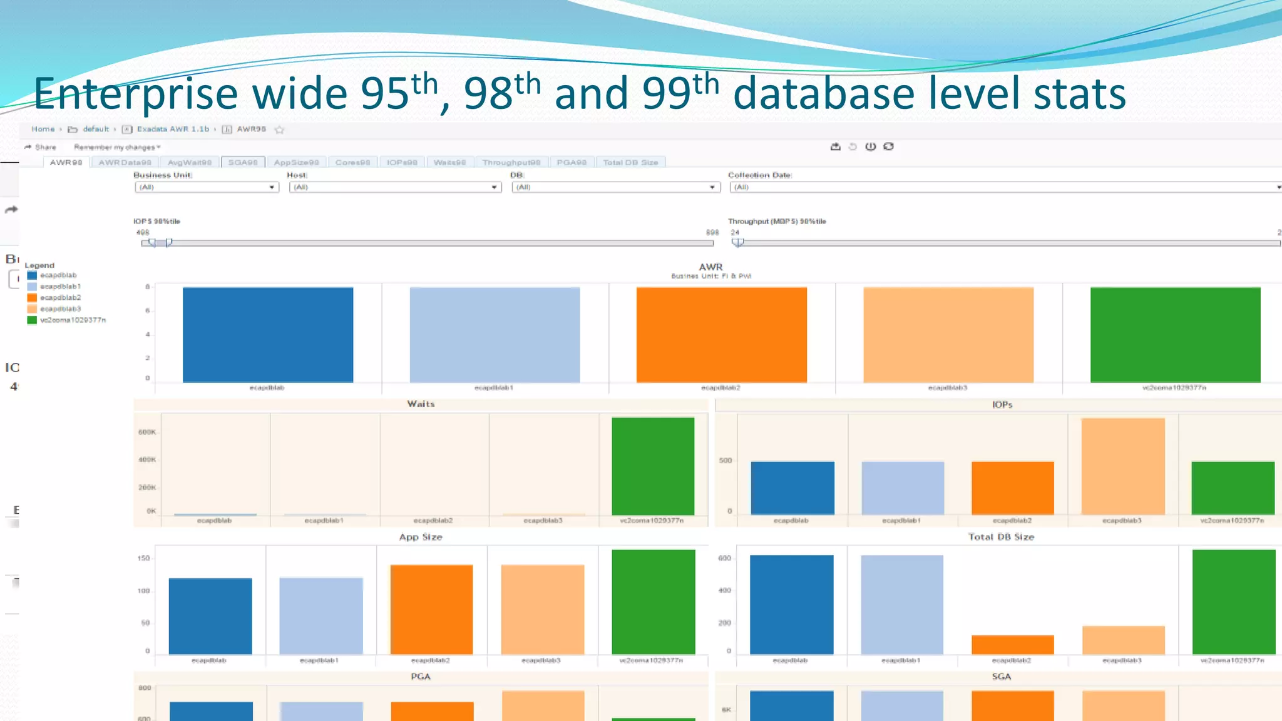Click ecapdblab1 light blue legend swatch
Viewport: 1282px width, 721px height.
pyautogui.click(x=32, y=287)
